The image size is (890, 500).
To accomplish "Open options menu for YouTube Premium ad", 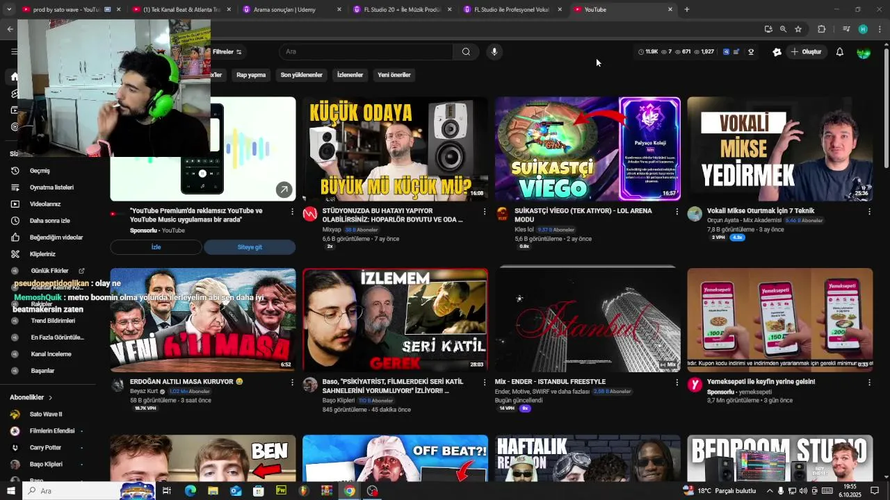I will click(x=292, y=211).
